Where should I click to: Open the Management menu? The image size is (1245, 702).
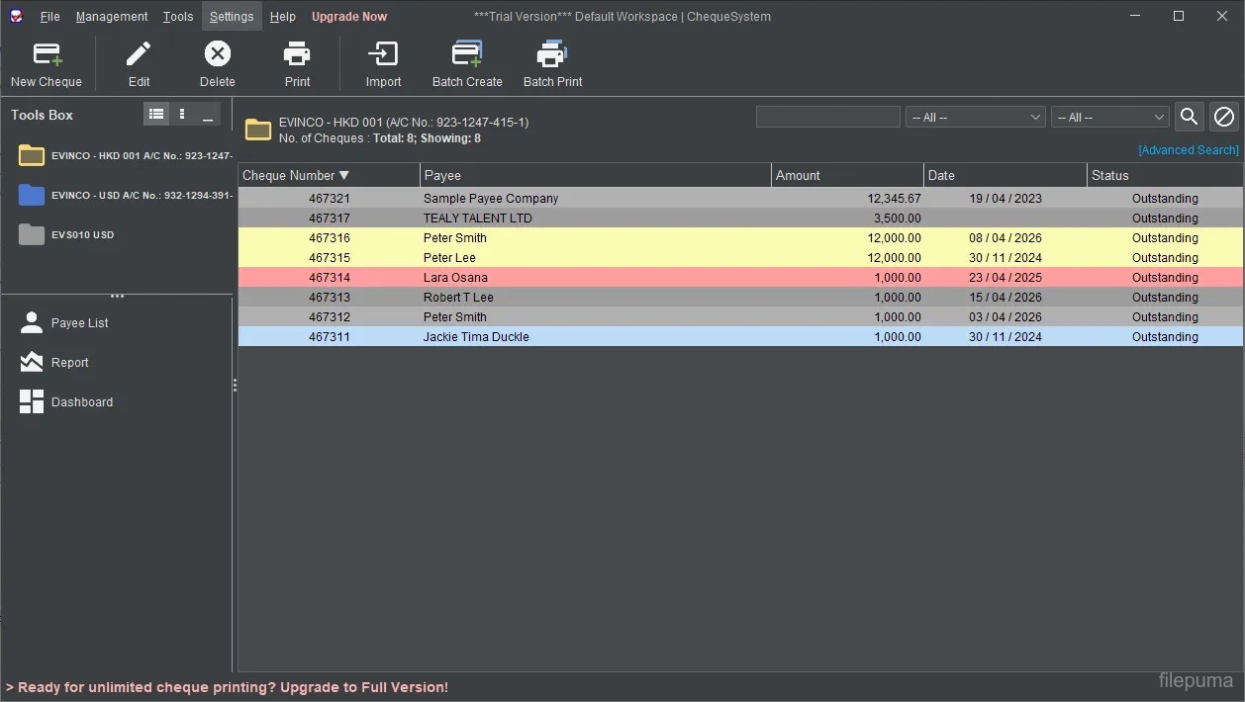[x=112, y=17]
